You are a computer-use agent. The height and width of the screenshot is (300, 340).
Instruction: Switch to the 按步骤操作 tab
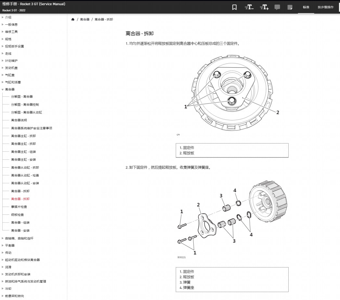[x=326, y=7]
